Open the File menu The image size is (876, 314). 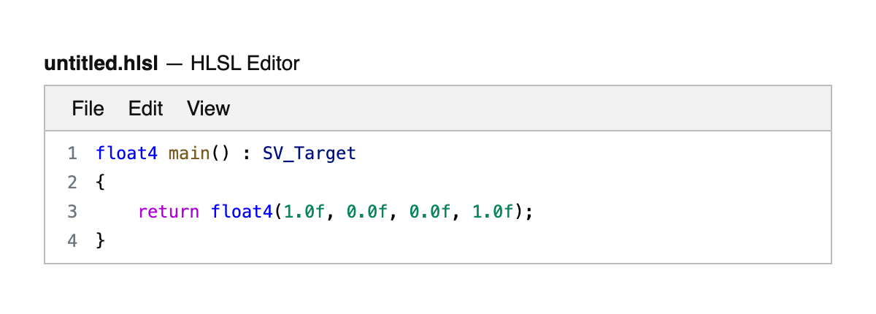(x=88, y=109)
